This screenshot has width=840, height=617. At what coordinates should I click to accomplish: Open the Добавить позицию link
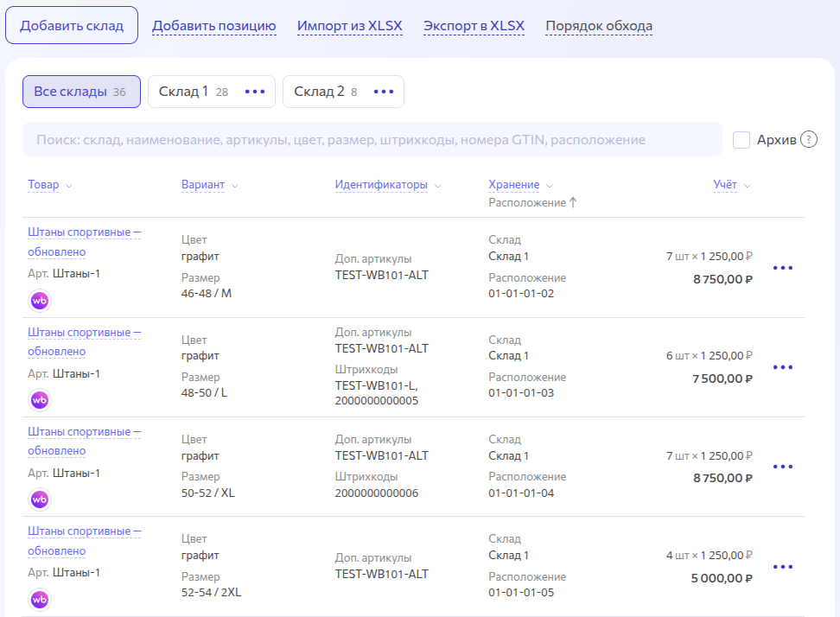(x=214, y=26)
